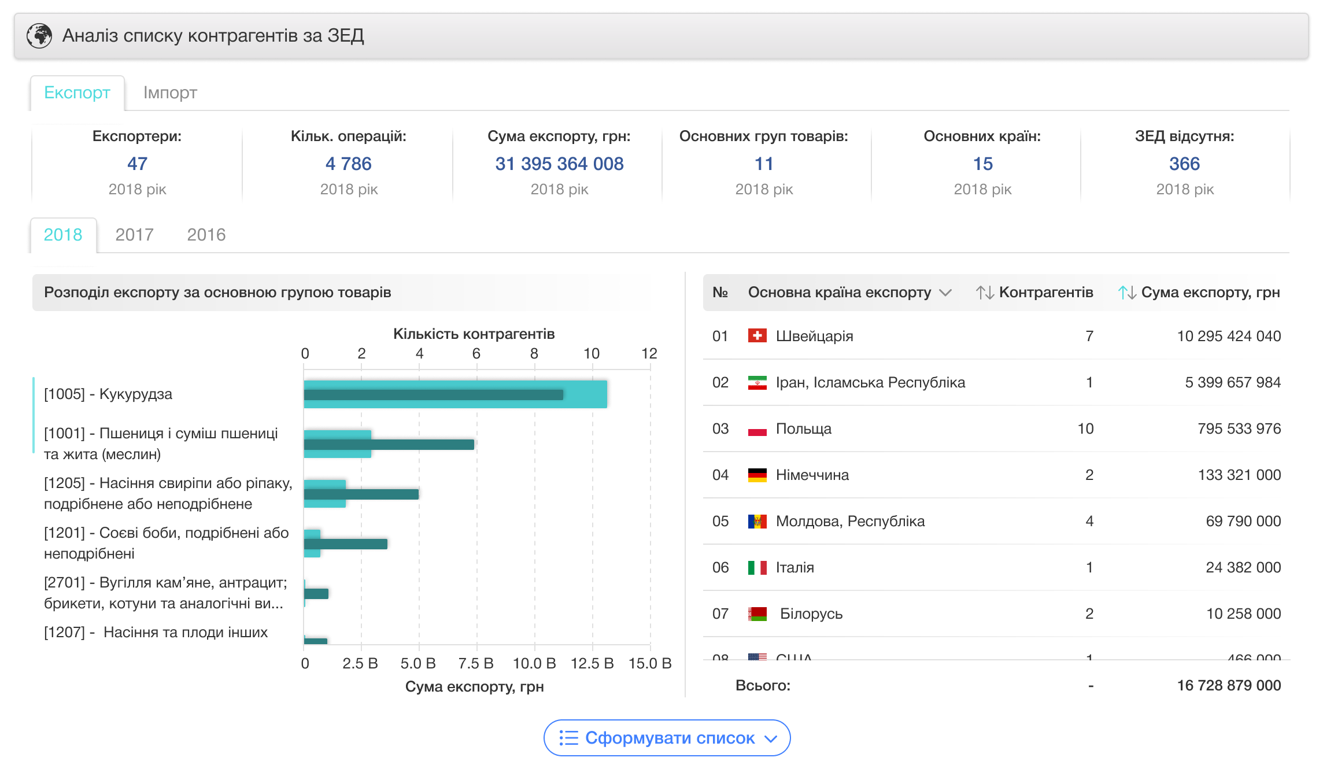1323x776 pixels.
Task: Sort by Сума експорту column arrows
Action: tap(1126, 293)
